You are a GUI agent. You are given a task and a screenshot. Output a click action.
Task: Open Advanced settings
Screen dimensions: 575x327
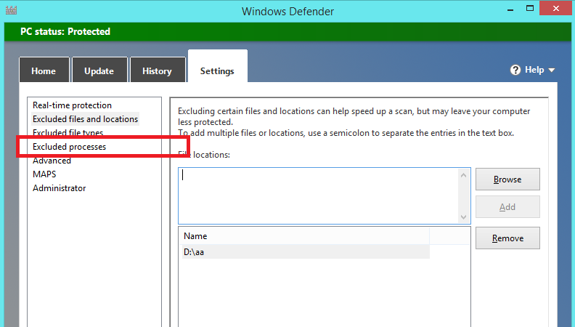[52, 161]
